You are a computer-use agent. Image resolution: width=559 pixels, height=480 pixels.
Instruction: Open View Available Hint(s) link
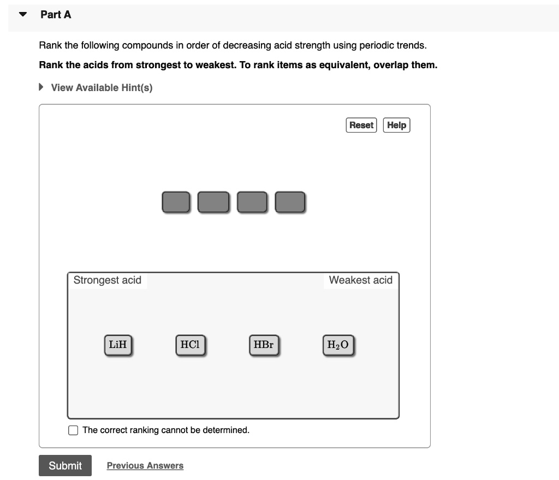(x=102, y=88)
